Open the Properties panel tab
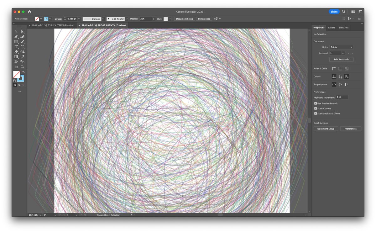Screen dimensions: 376x232 (x=319, y=28)
